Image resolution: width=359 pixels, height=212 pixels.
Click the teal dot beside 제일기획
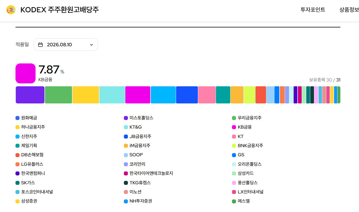pyautogui.click(x=17, y=146)
